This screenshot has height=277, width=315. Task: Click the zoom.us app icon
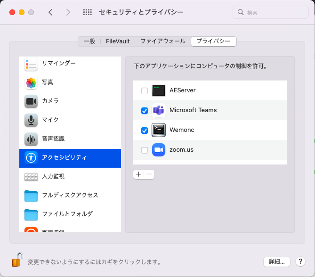(159, 150)
